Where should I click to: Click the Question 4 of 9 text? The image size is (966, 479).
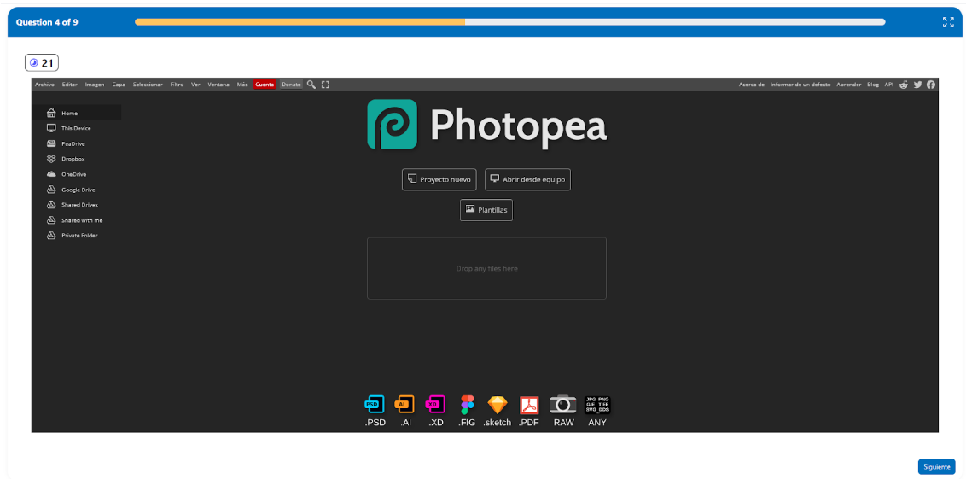pyautogui.click(x=47, y=22)
